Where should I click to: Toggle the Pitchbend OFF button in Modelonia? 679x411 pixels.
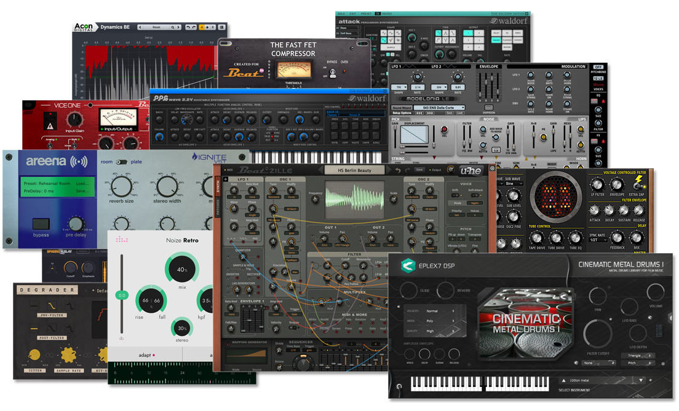598,67
